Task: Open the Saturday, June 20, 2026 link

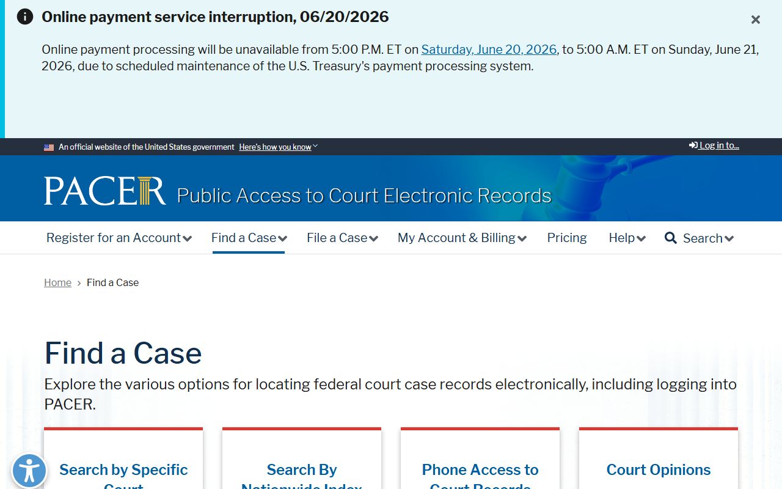Action: point(489,50)
